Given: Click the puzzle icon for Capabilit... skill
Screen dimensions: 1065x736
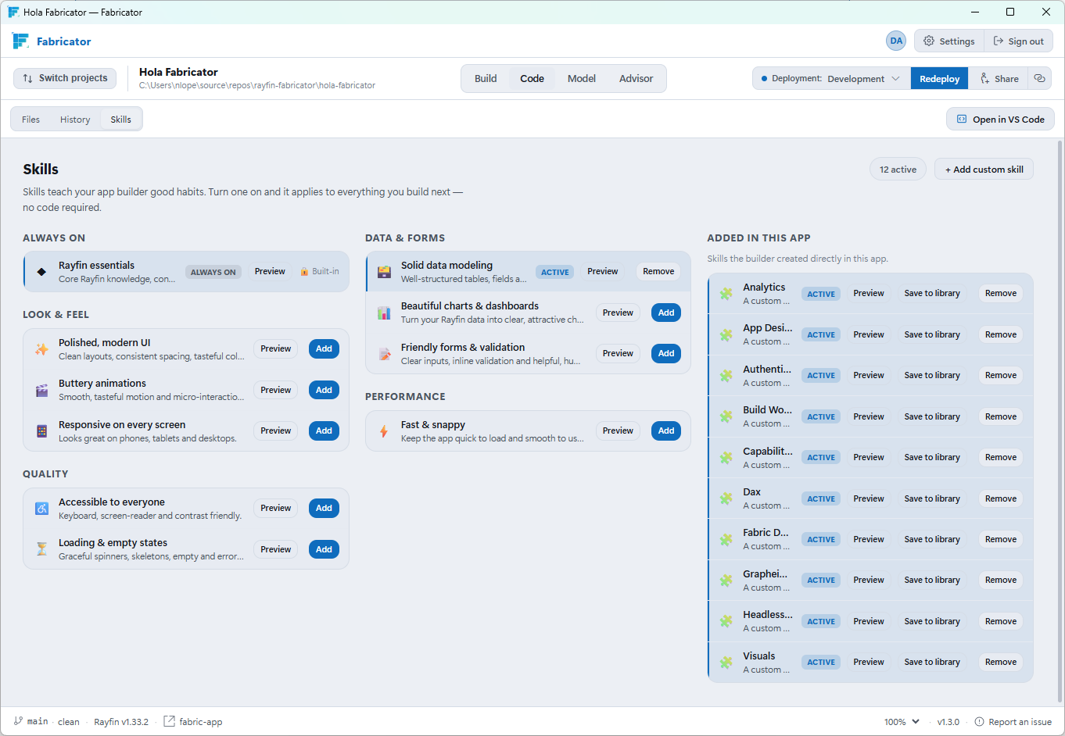Looking at the screenshot, I should [x=726, y=458].
